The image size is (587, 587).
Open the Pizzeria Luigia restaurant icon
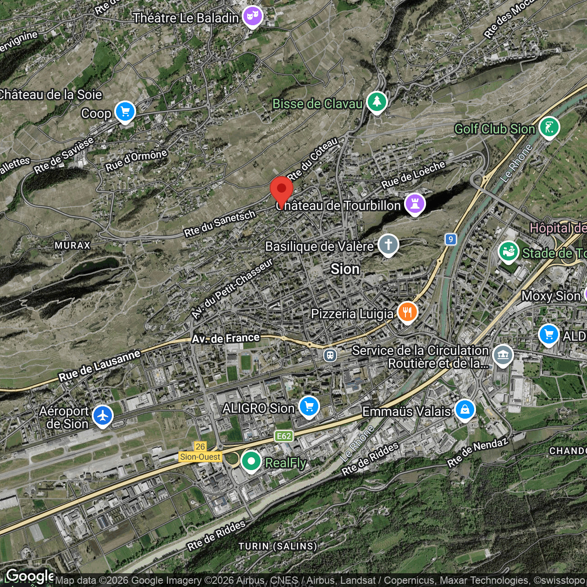coord(407,313)
